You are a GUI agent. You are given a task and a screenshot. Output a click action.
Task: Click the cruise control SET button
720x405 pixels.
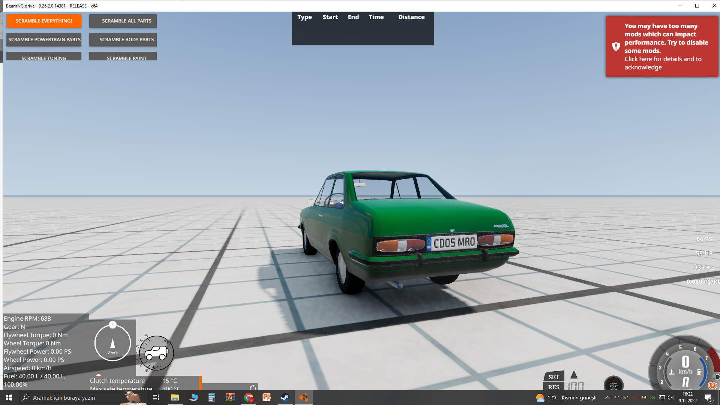pos(554,377)
